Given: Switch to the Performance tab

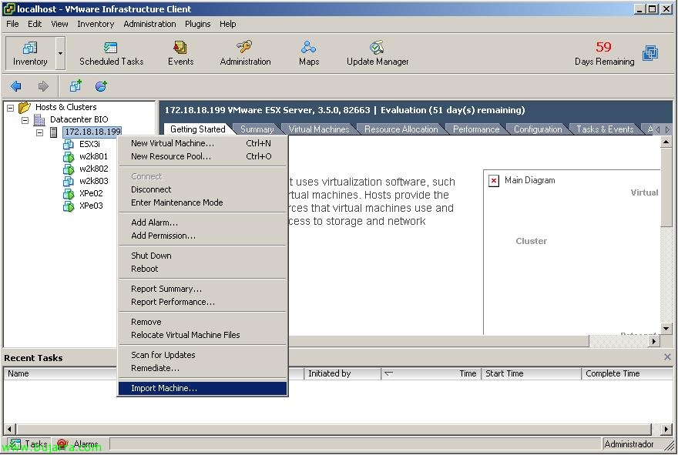Looking at the screenshot, I should tap(475, 129).
